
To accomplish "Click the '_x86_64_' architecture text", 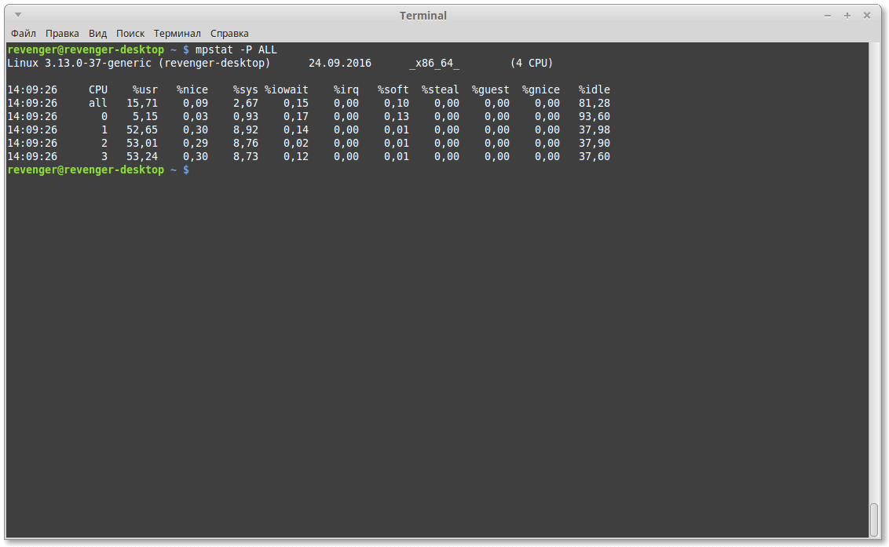I will (434, 63).
